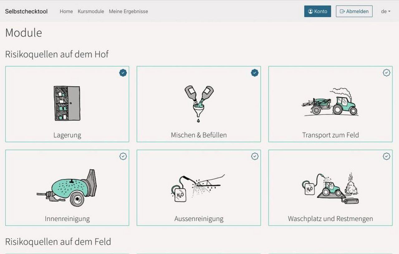Click the Innenreinigung sprayer machine icon

67,187
